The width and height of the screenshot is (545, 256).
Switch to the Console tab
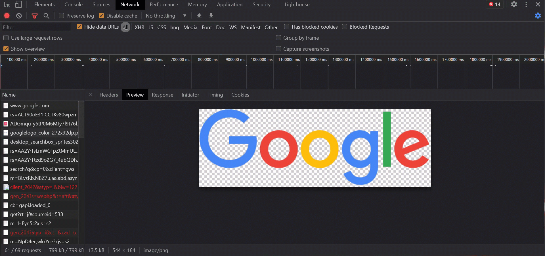point(74,5)
